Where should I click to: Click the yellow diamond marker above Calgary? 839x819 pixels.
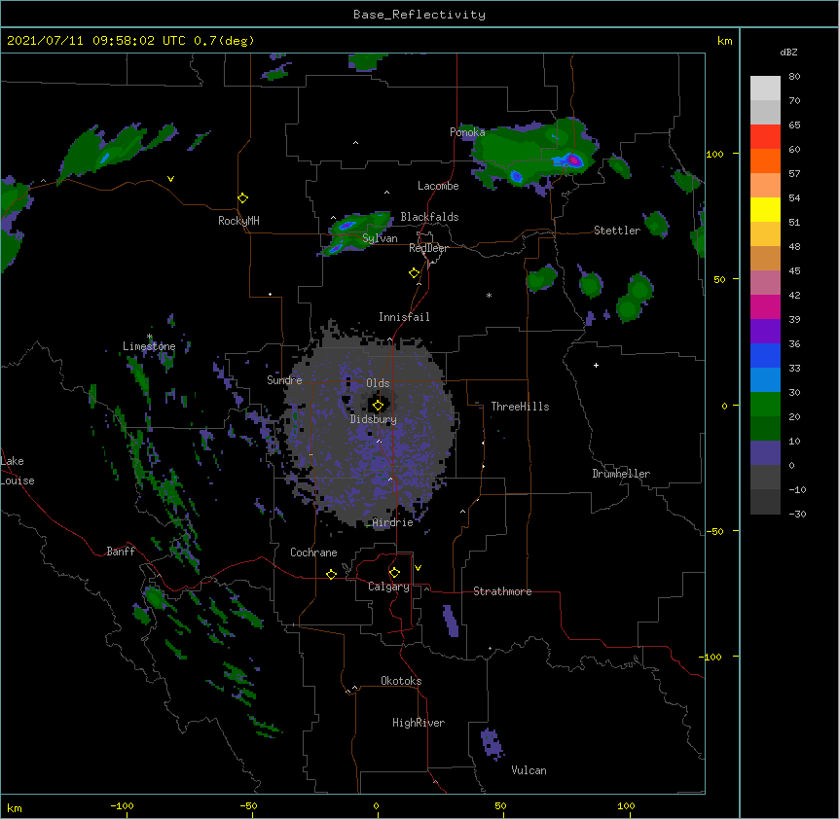coord(394,573)
